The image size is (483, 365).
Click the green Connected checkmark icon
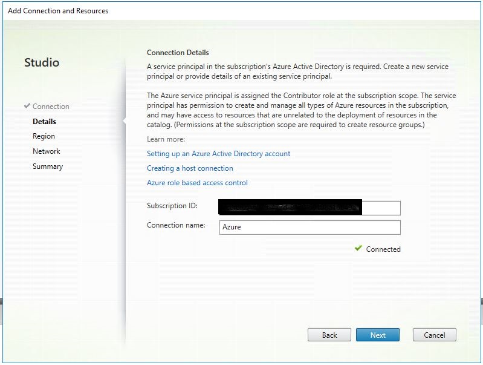[358, 248]
